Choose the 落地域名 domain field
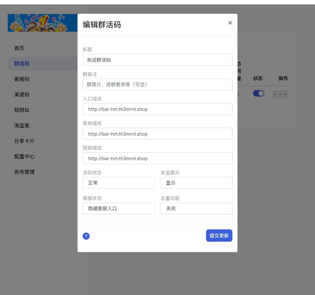 [157, 134]
